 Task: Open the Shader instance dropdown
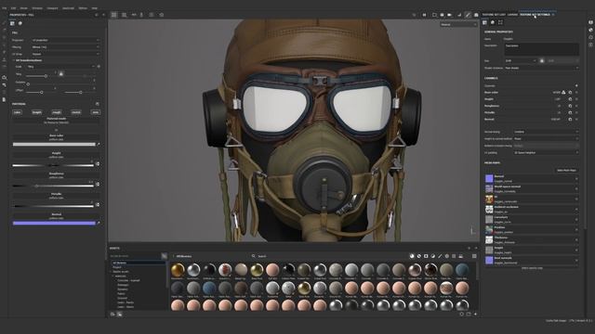[541, 68]
